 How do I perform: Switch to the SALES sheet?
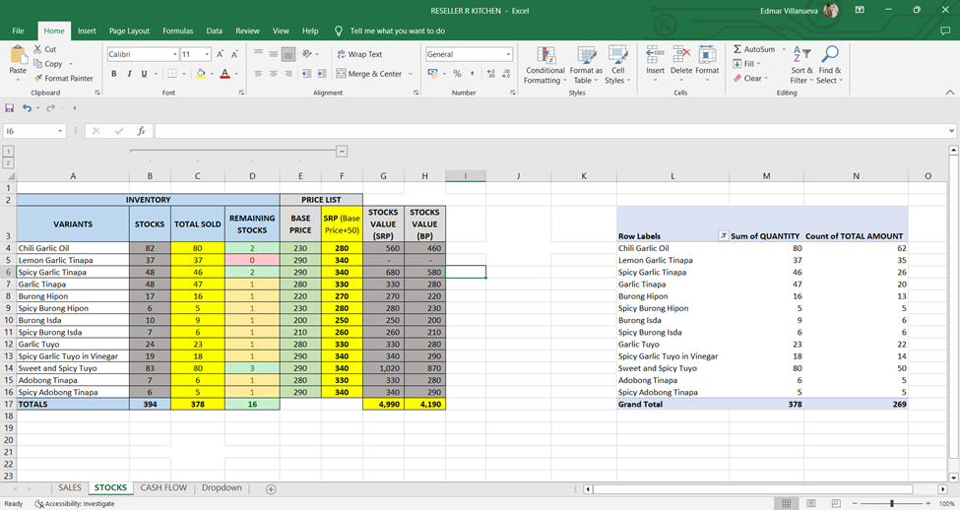pyautogui.click(x=70, y=488)
